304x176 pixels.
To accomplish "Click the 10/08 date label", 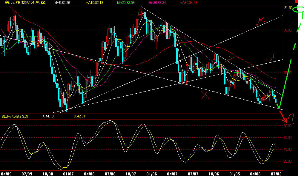I will pyautogui.click(x=48, y=174).
